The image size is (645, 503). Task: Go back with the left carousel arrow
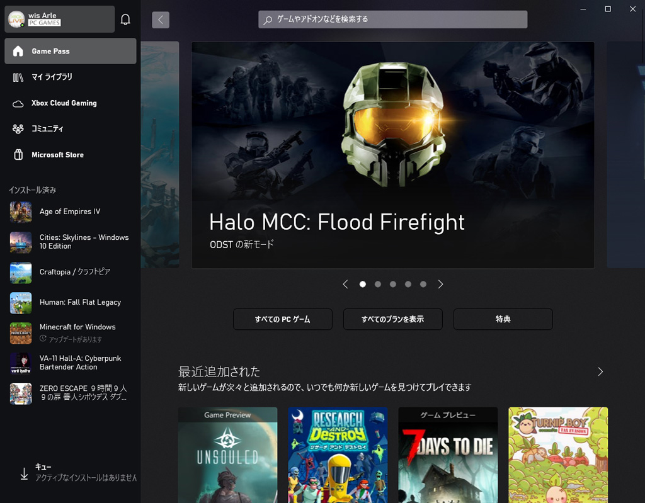pos(345,284)
